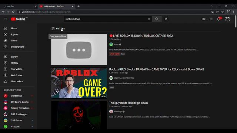237x133 pixels.
Task: Open the loading live stream thumbnail
Action: click(79, 50)
